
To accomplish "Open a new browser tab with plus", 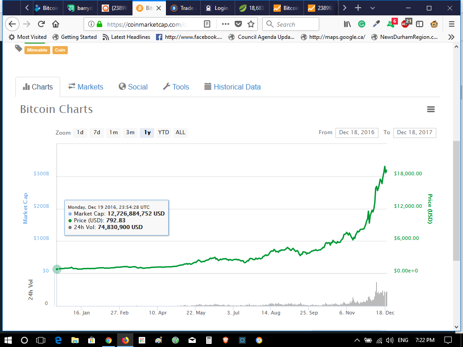I will pyautogui.click(x=358, y=8).
